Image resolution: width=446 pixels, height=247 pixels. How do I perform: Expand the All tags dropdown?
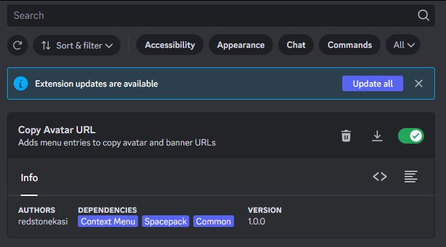(403, 45)
